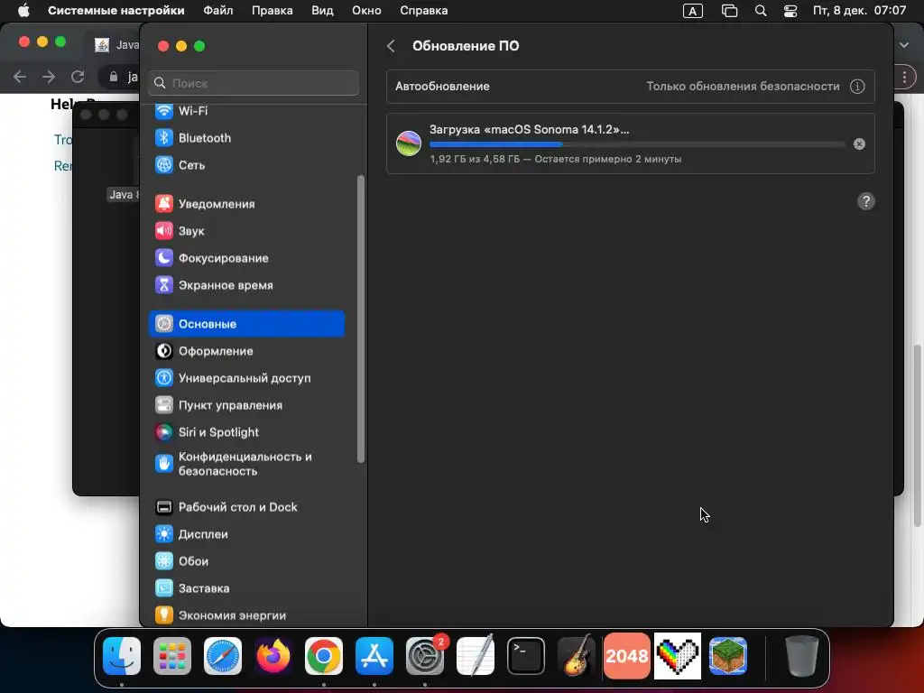924x693 pixels.
Task: Open Пункт управления section
Action: 246,405
